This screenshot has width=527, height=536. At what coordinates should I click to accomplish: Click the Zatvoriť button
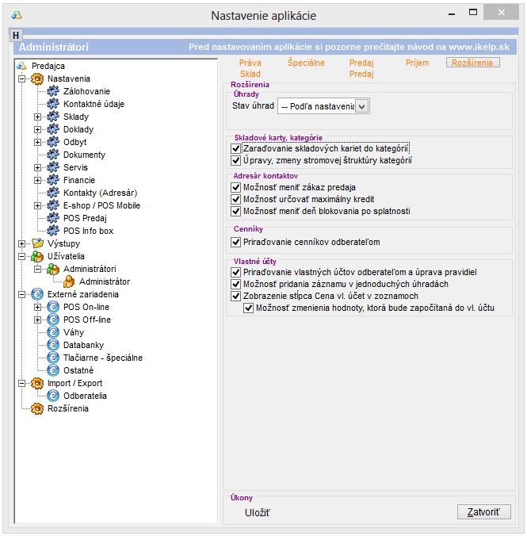coord(483,512)
